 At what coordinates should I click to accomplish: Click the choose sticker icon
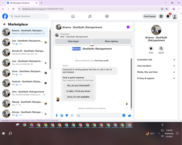(67, 115)
